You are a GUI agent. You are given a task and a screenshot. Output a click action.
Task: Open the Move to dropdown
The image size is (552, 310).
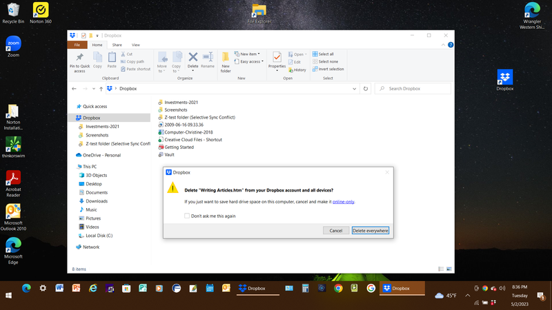[162, 62]
